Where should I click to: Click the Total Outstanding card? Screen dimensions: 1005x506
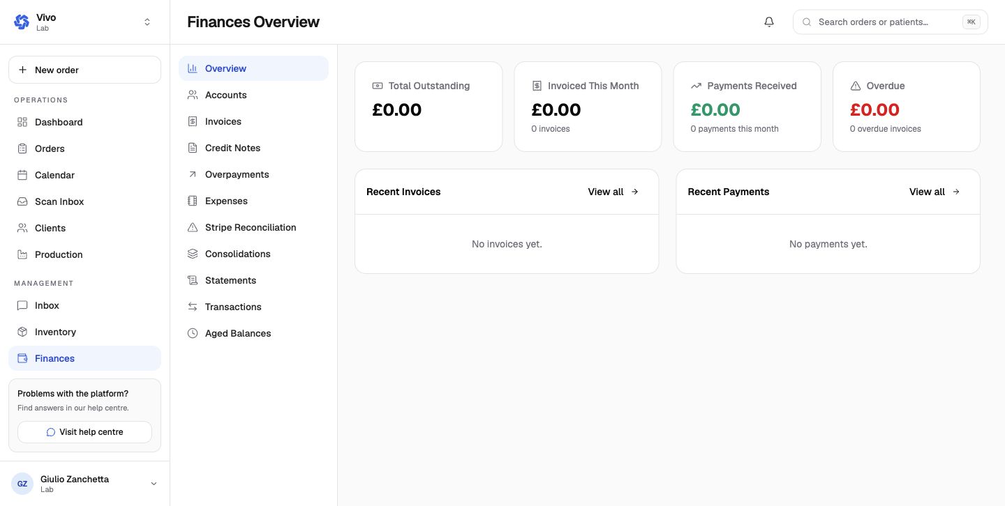(429, 107)
